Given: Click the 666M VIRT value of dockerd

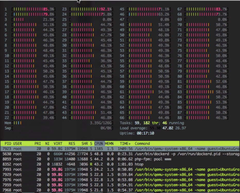Looking at the screenshot, I should point(58,154).
